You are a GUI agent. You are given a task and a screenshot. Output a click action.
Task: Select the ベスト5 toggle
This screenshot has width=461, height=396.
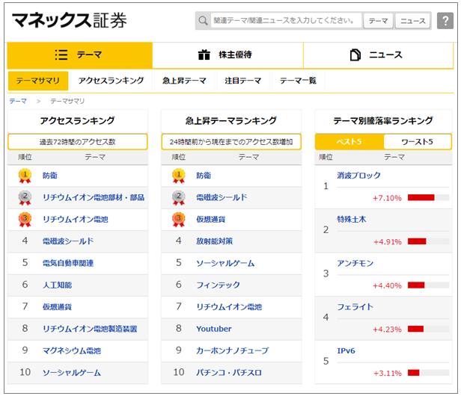click(349, 142)
